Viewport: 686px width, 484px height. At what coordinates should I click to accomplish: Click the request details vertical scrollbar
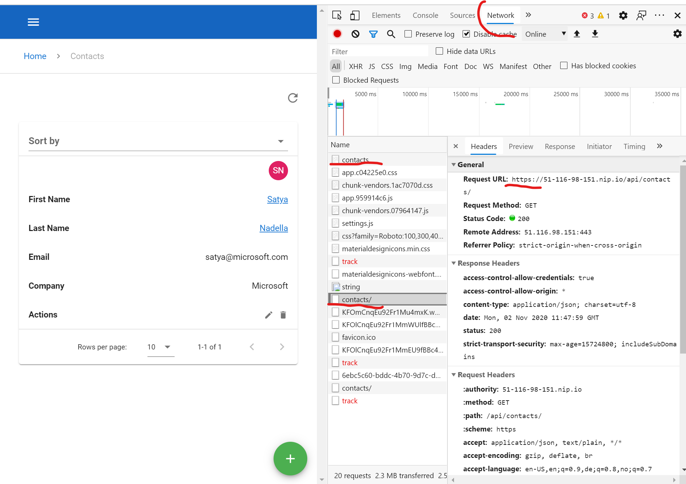click(x=683, y=259)
